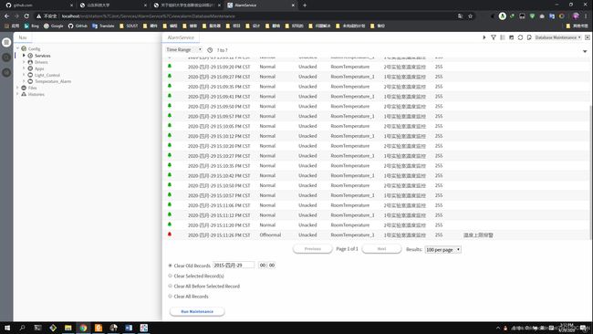Open Word from the taskbar
The width and height of the screenshot is (593, 334).
(129, 328)
